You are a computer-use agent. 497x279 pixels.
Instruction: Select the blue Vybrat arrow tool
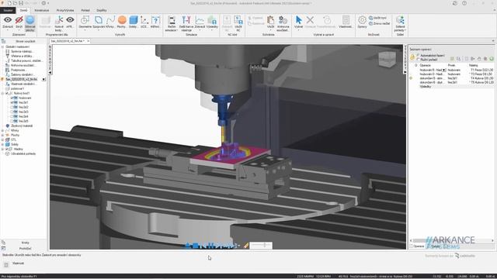[298, 20]
